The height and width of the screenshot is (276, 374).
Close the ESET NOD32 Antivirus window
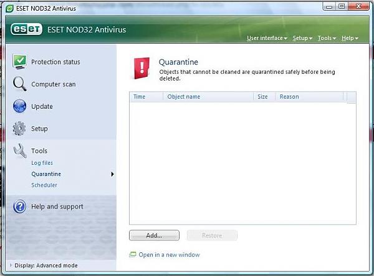click(358, 7)
